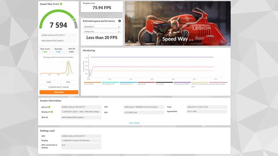Click the NVIDIA GeForce field under the score

(x=59, y=35)
